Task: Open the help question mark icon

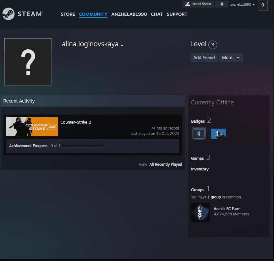Action: 263,6
